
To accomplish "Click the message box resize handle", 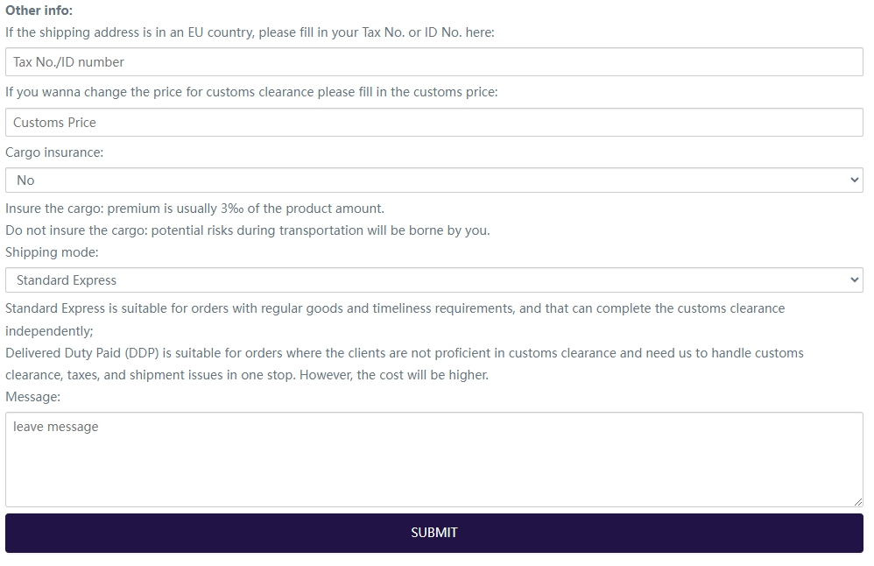I will [x=858, y=502].
